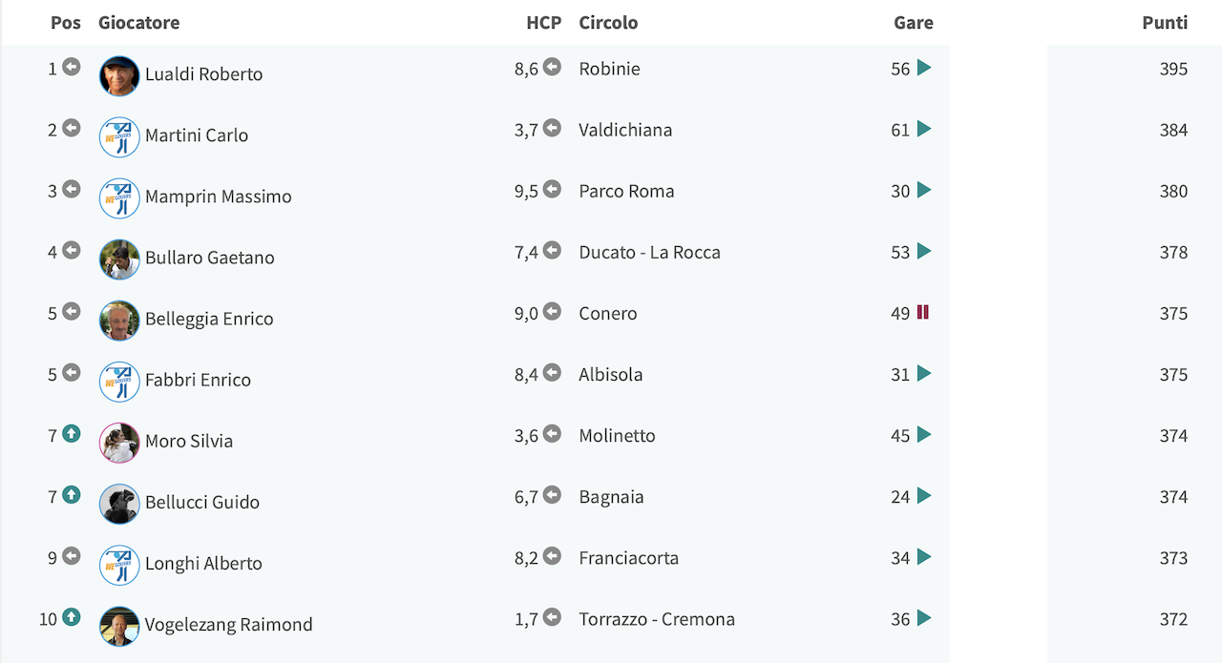The width and height of the screenshot is (1222, 663).
Task: Click the red pause icon in Belleggia Enrico's row
Action: 923,312
